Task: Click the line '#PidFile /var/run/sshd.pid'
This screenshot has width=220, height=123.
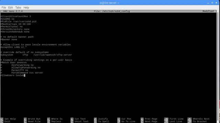Action: (18, 22)
